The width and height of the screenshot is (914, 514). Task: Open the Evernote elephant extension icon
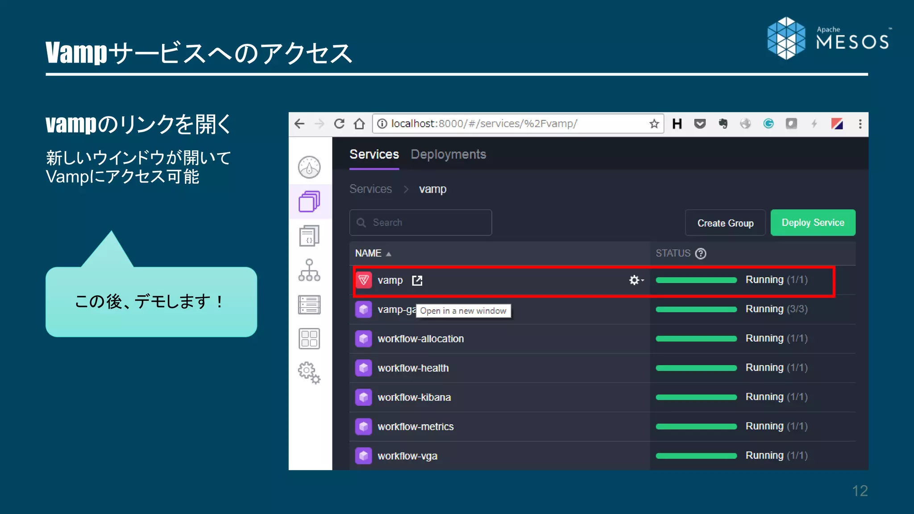point(723,124)
